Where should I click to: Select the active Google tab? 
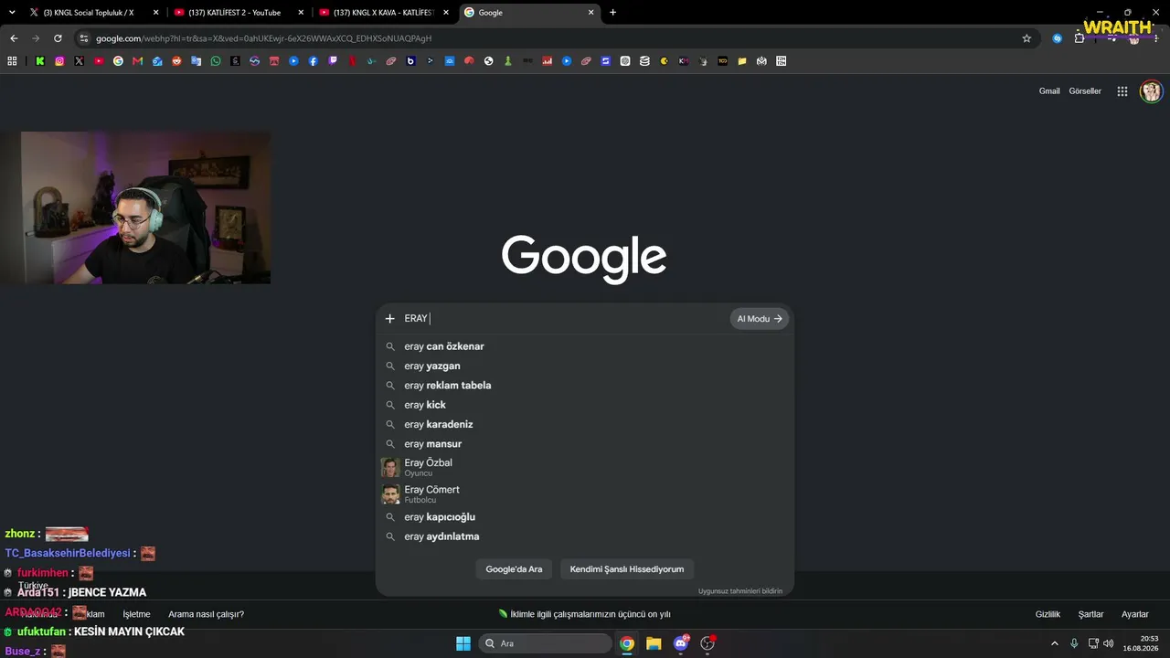click(529, 13)
